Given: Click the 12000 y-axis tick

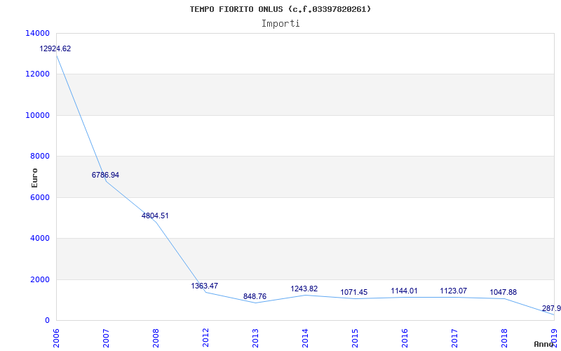Looking at the screenshot, I should pyautogui.click(x=38, y=74).
